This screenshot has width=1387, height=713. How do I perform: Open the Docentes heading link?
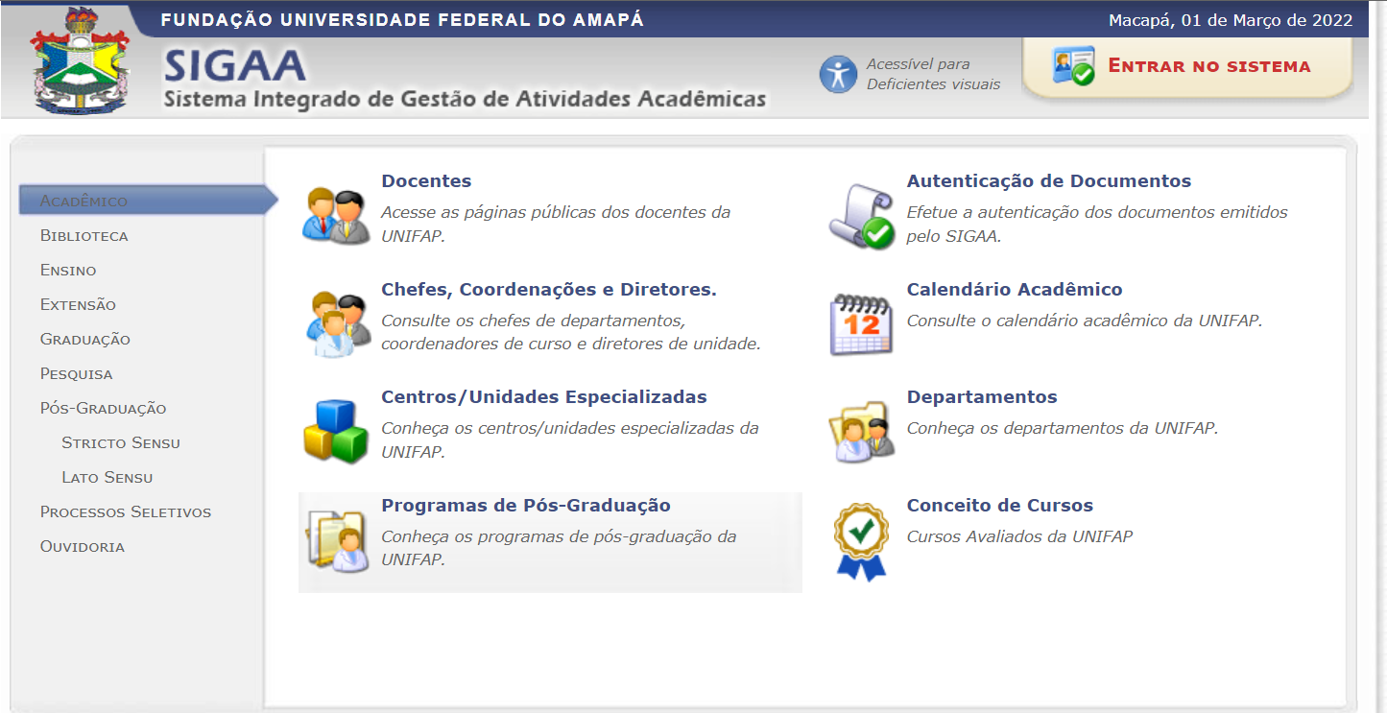(x=426, y=181)
